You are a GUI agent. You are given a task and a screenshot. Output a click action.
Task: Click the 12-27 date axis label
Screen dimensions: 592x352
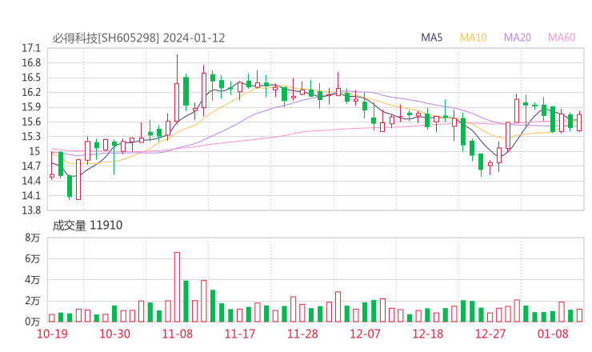tap(490, 334)
